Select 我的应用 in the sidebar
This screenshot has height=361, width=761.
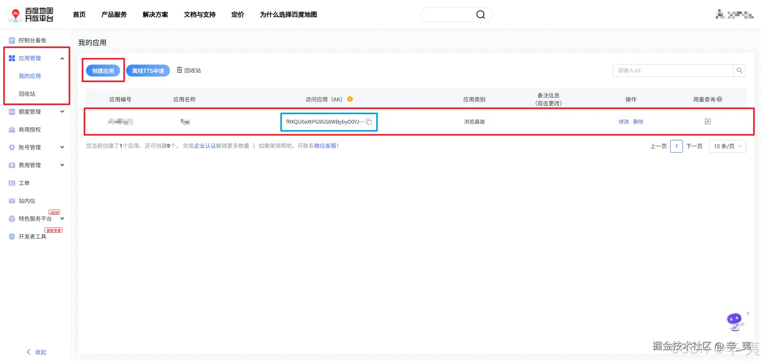point(30,76)
